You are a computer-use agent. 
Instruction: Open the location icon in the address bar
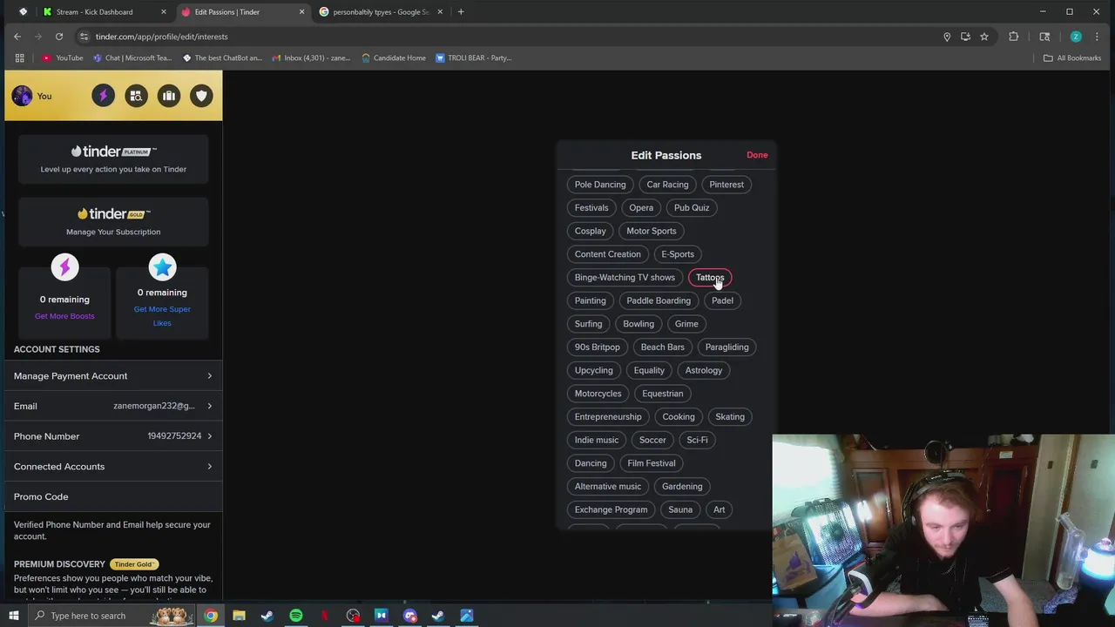(x=947, y=37)
